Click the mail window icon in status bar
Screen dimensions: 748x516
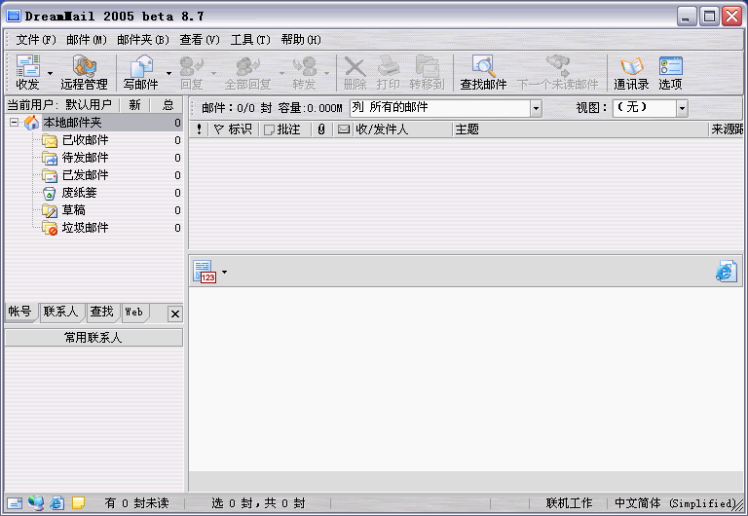point(15,503)
